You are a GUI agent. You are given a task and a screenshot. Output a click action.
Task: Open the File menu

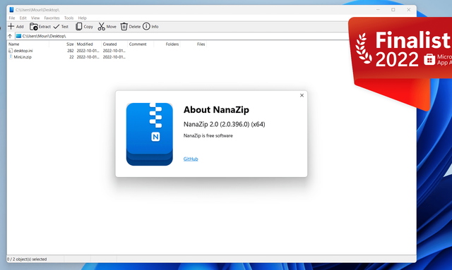pyautogui.click(x=12, y=18)
